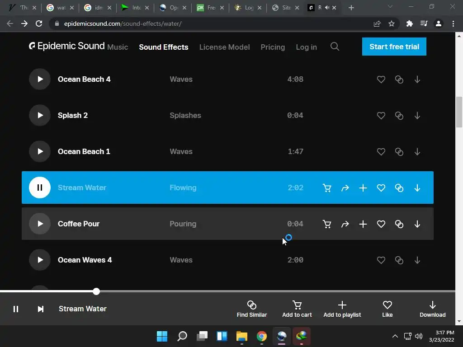This screenshot has width=463, height=347.
Task: Open the License Model page
Action: 224,47
